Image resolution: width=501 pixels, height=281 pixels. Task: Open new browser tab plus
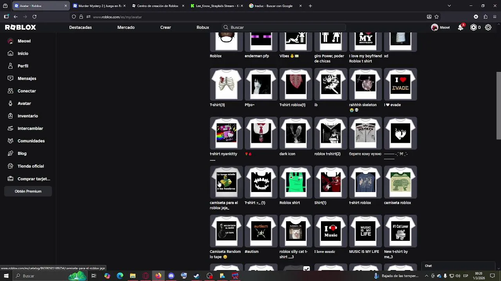pyautogui.click(x=310, y=6)
